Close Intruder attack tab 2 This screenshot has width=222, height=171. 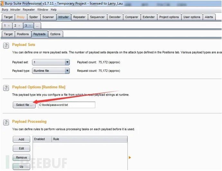(19, 26)
